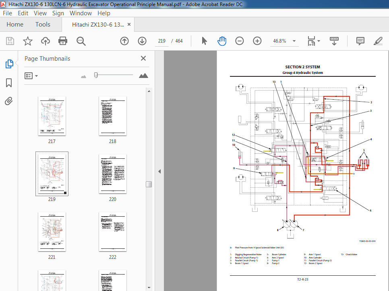Click the total page count '464'
Image resolution: width=389 pixels, height=291 pixels.
tap(179, 41)
